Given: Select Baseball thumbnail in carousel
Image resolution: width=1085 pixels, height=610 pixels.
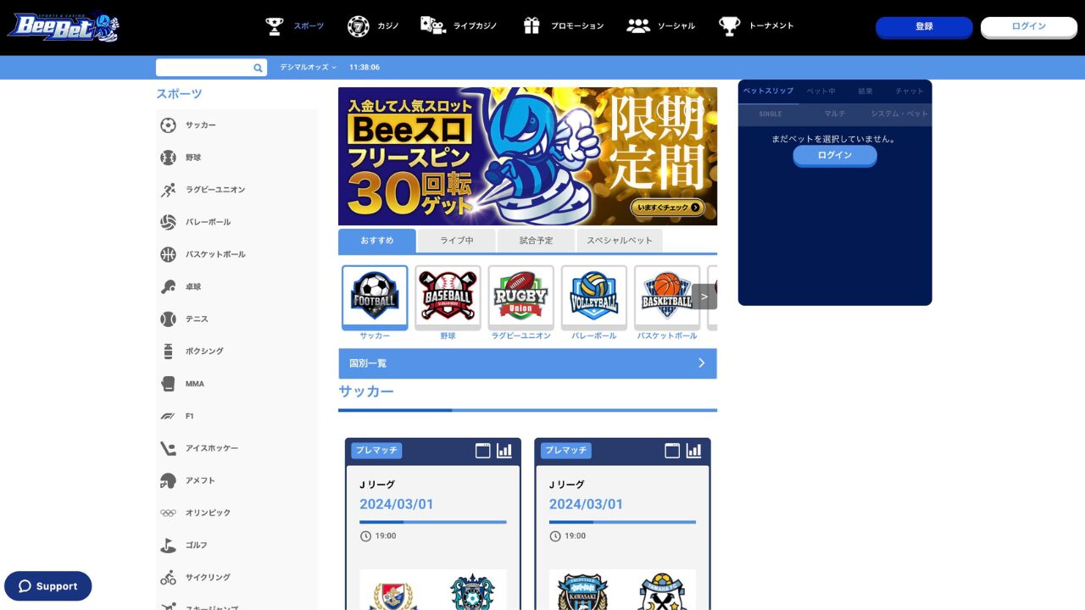Looking at the screenshot, I should (x=448, y=297).
